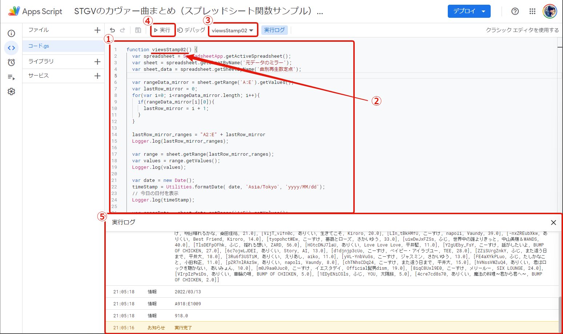Add a service with the plus icon

pyautogui.click(x=97, y=76)
